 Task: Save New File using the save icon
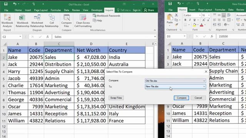pyautogui.click(x=170, y=3)
